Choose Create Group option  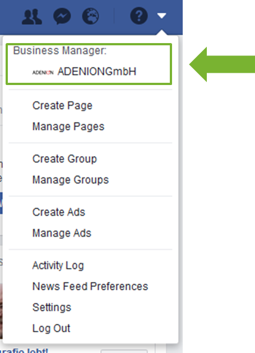tap(64, 159)
